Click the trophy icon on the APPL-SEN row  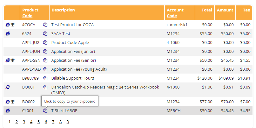[x=13, y=60]
